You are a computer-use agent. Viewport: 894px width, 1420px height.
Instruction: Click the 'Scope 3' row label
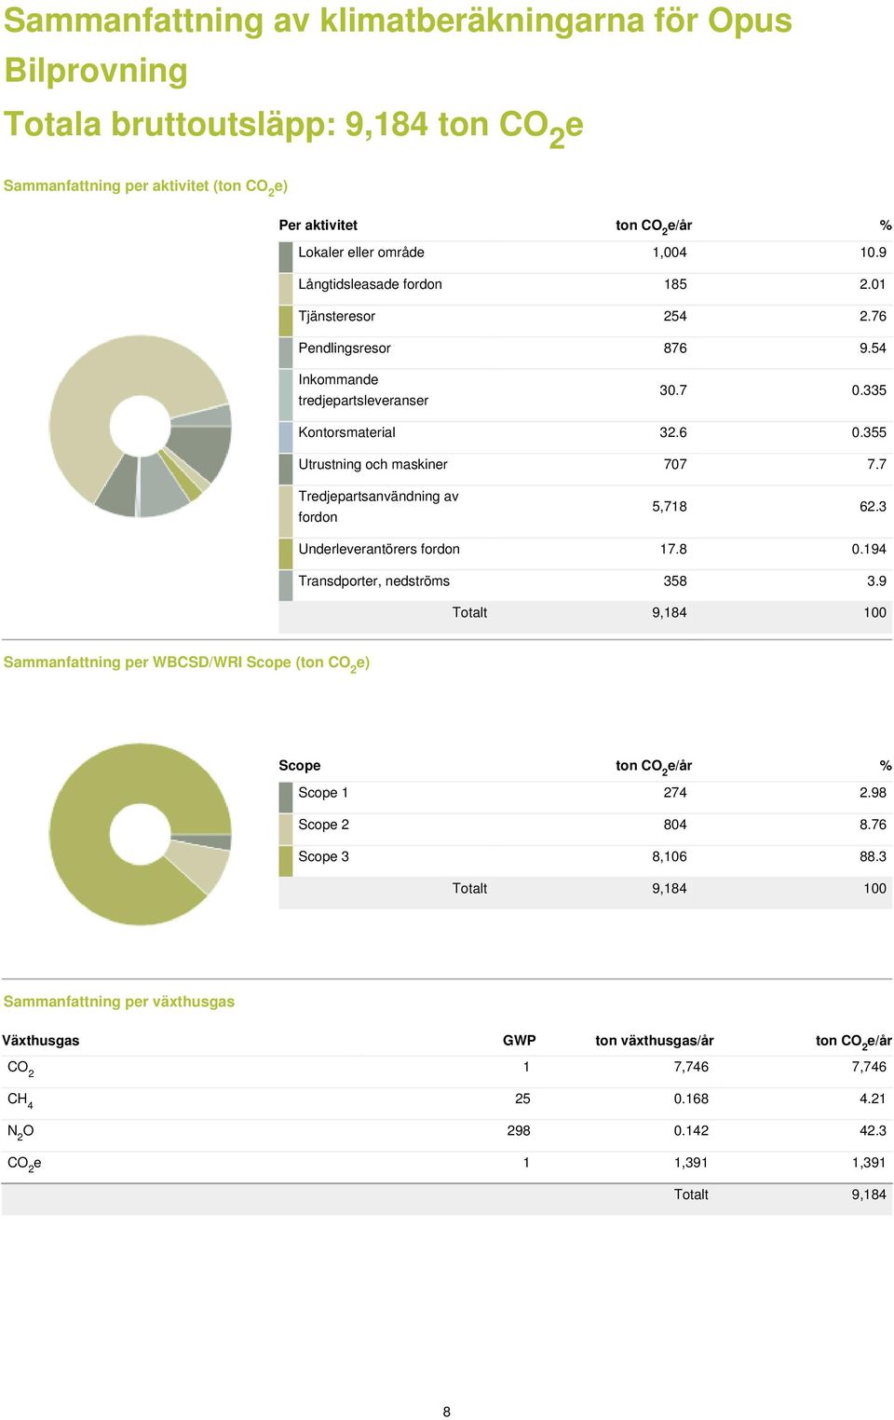tap(323, 856)
